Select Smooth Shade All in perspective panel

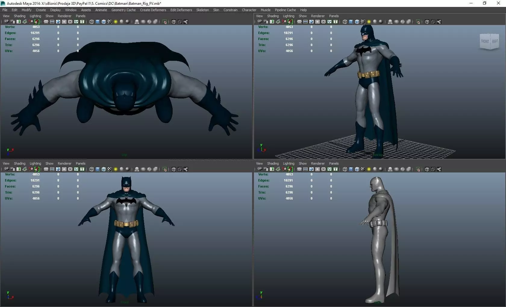(x=351, y=22)
